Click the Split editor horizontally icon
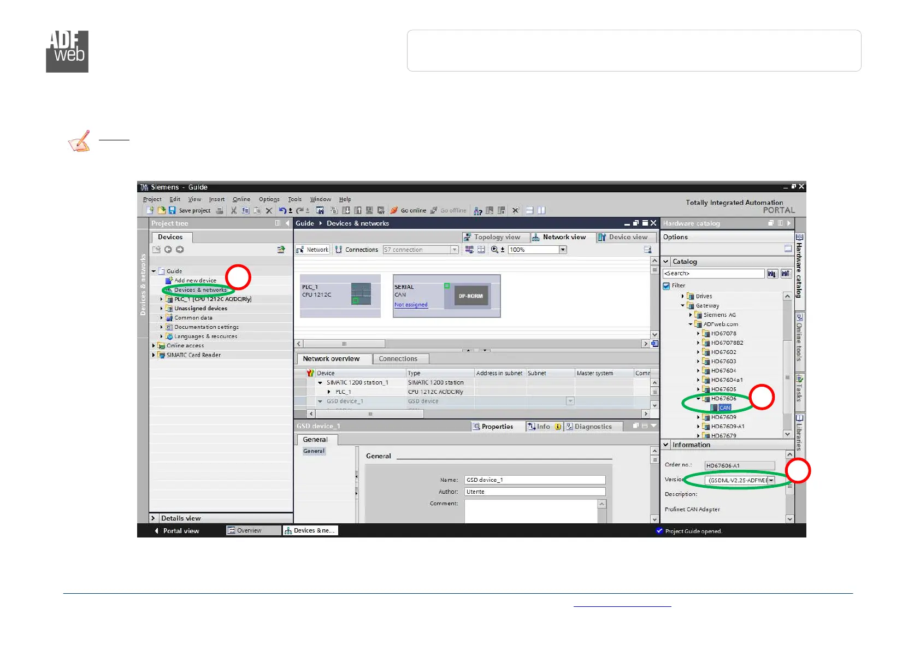The image size is (920, 650). click(529, 210)
